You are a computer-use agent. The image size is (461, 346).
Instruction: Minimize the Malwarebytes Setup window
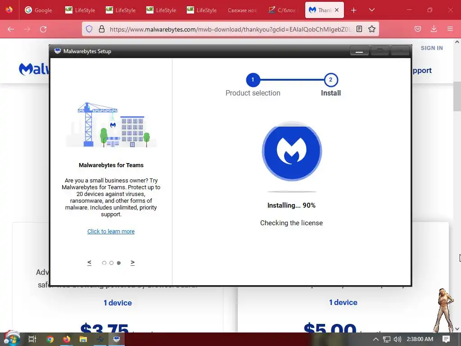pyautogui.click(x=359, y=50)
